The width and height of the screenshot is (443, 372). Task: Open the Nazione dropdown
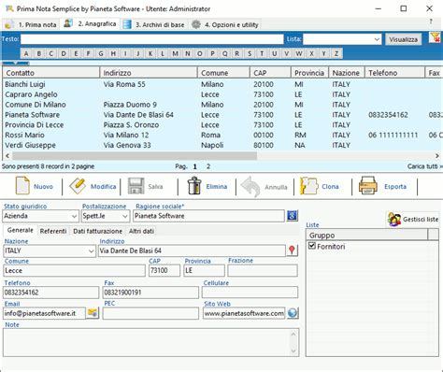[x=91, y=250]
